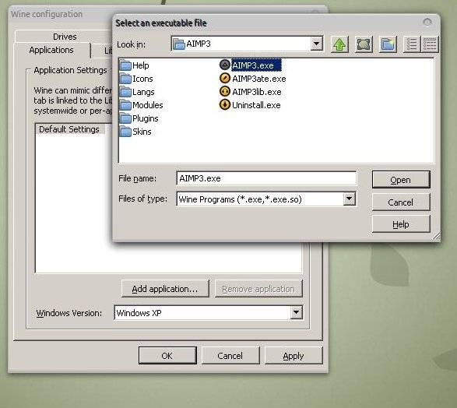
Task: Select the Skins folder name
Action: point(142,132)
